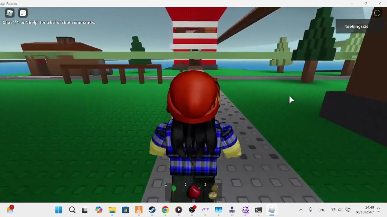This screenshot has height=217, width=387.
Task: Open the volume control in the tray
Action: [x=340, y=210]
